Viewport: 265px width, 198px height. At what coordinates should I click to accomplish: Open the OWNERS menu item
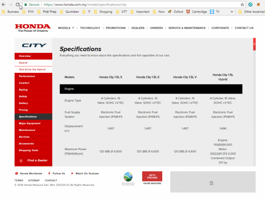156,28
